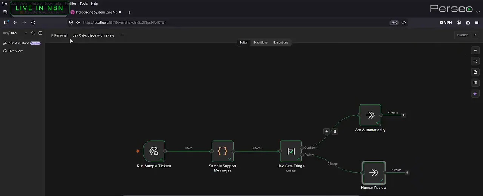Click the Confident output handle
Image resolution: width=483 pixels, height=196 pixels.
coord(302,147)
